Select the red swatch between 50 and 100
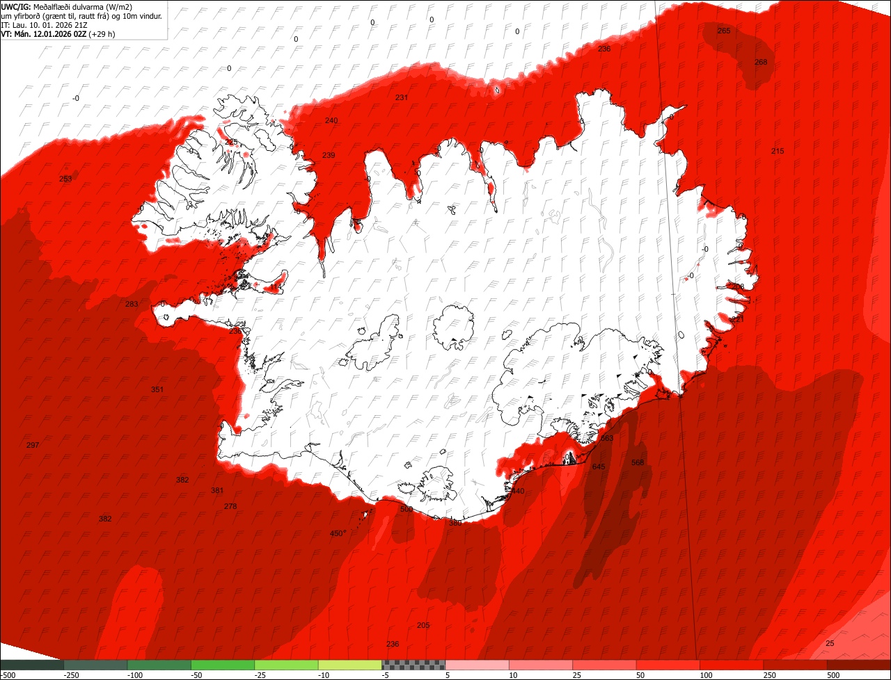This screenshot has width=891, height=680. click(x=668, y=665)
